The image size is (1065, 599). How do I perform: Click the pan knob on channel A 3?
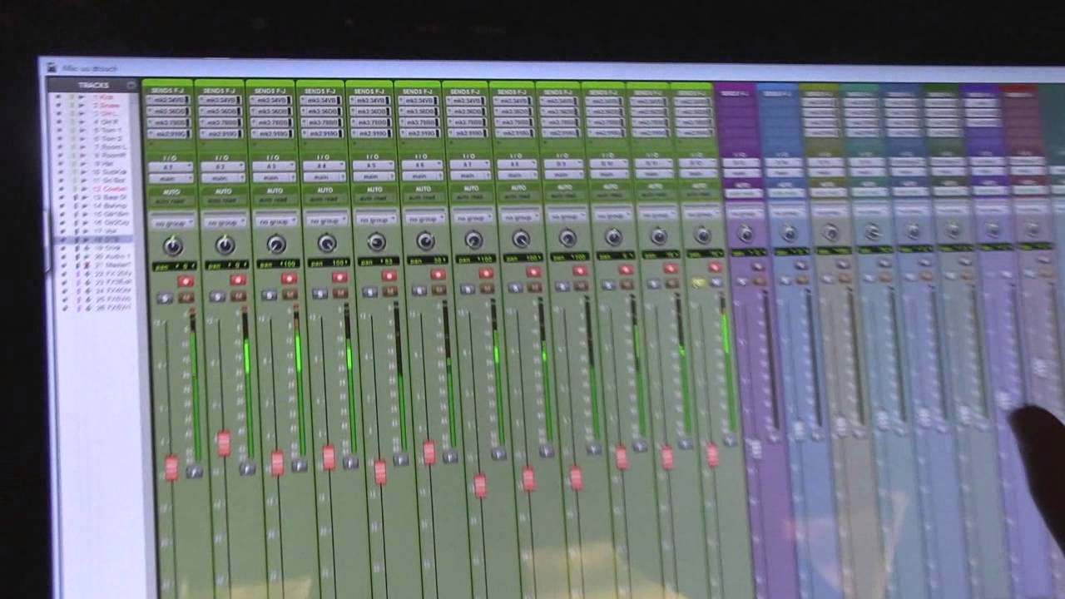pos(275,243)
